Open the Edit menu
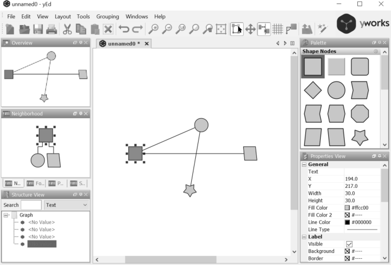This screenshot has width=391, height=265. pos(26,17)
